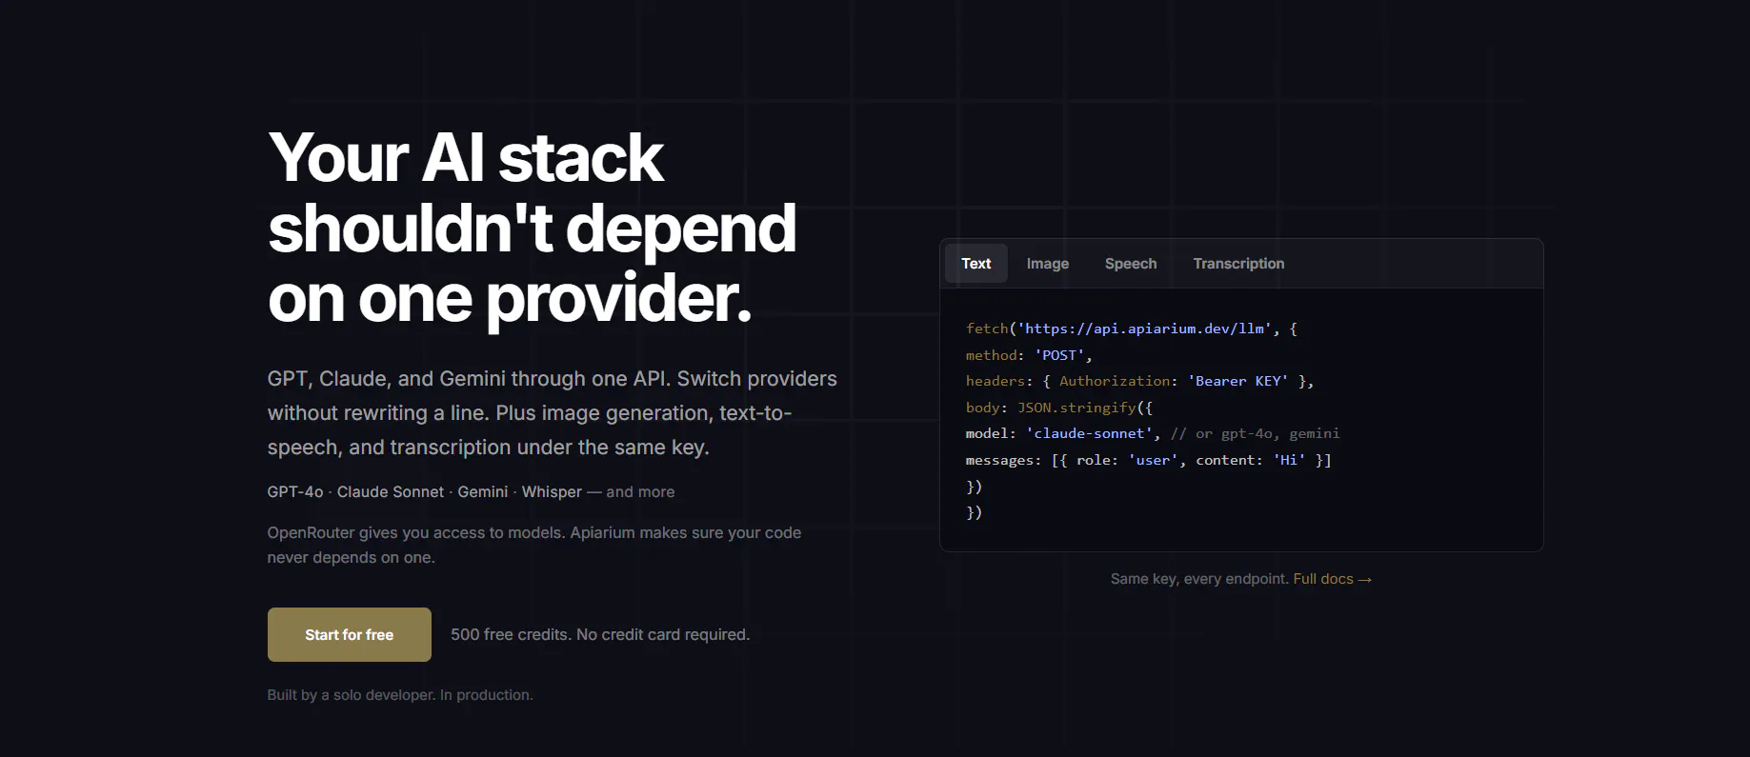Click the Start for free button

click(x=350, y=634)
